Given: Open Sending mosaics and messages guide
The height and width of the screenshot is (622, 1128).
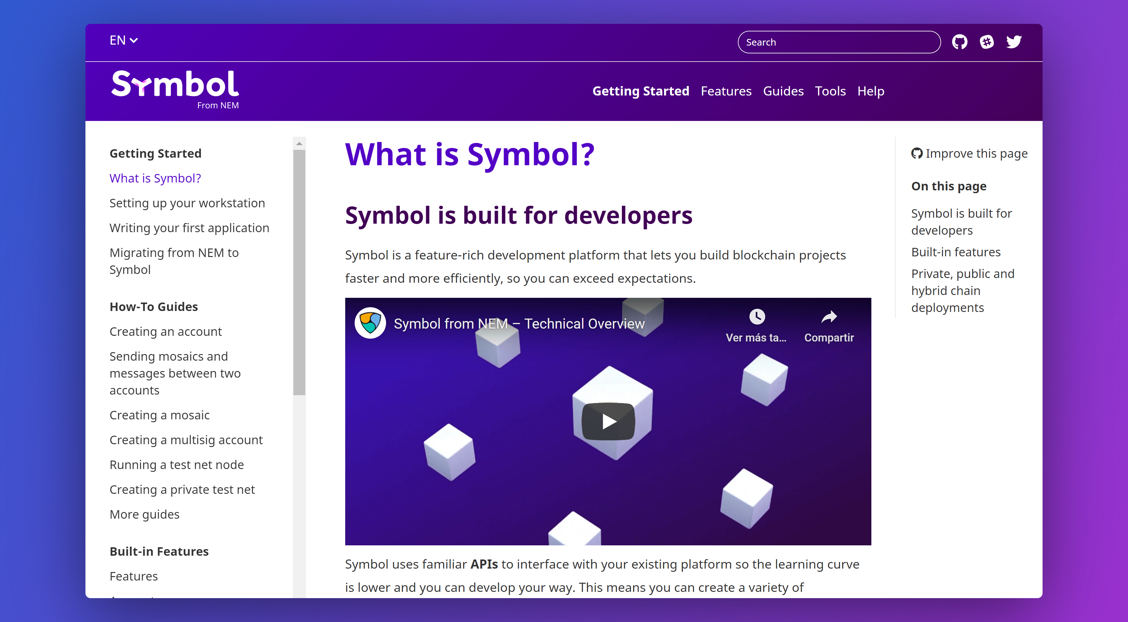Looking at the screenshot, I should (x=175, y=373).
